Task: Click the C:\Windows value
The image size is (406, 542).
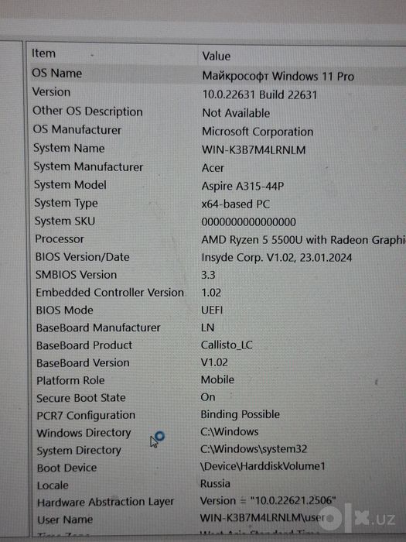Action: (x=229, y=432)
